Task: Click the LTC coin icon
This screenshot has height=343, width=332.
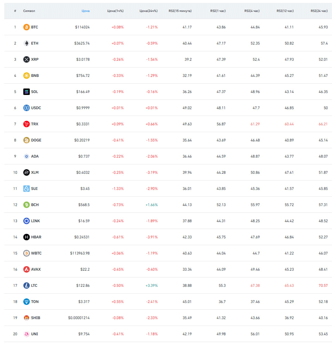Action: click(26, 286)
